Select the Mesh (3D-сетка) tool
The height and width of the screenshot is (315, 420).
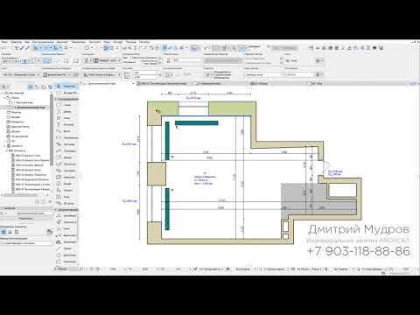(66, 204)
